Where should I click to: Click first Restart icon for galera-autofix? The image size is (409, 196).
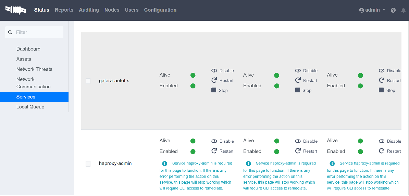pos(214,80)
